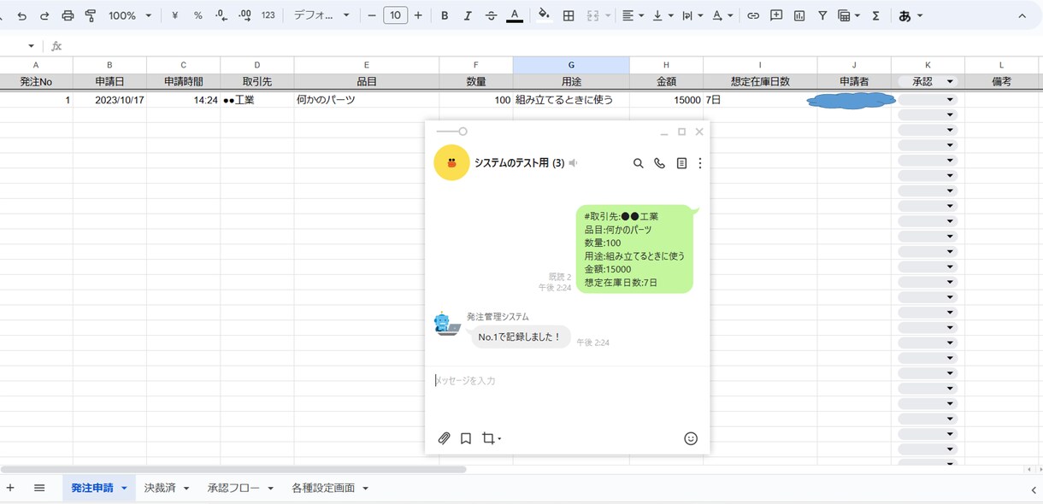
Task: Open the 123 number format menu
Action: (268, 15)
